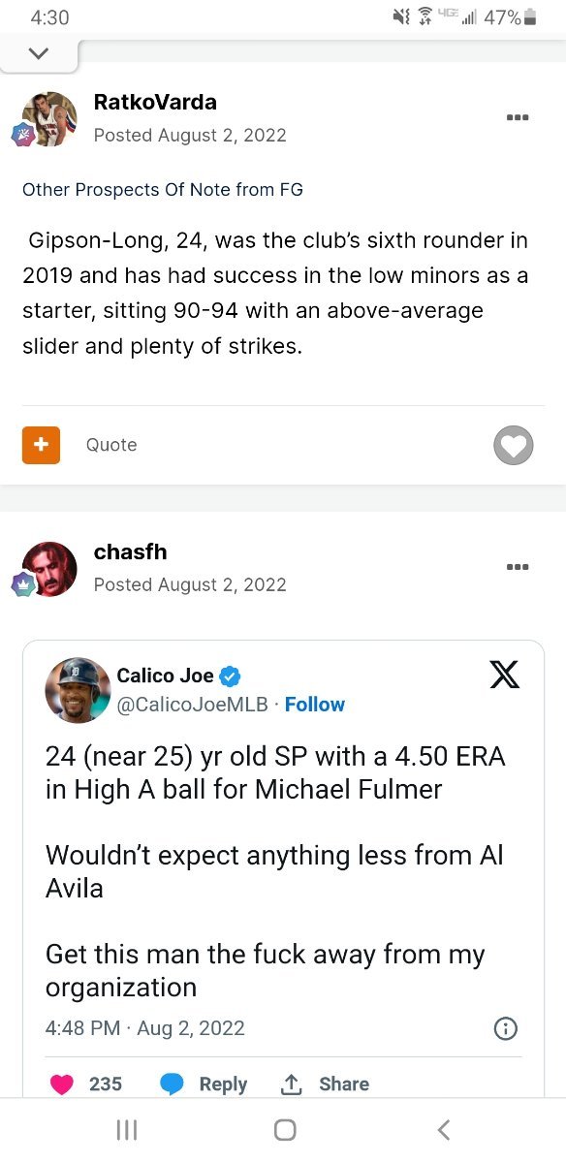
Task: Collapse the top chevron dropdown tab
Action: (x=39, y=54)
